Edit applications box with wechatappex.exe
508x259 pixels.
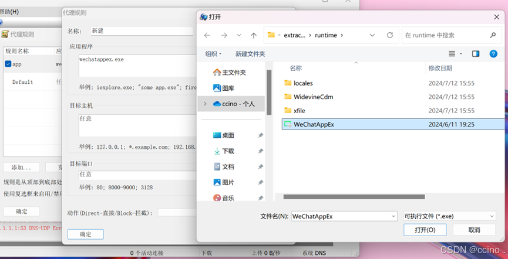tap(137, 66)
